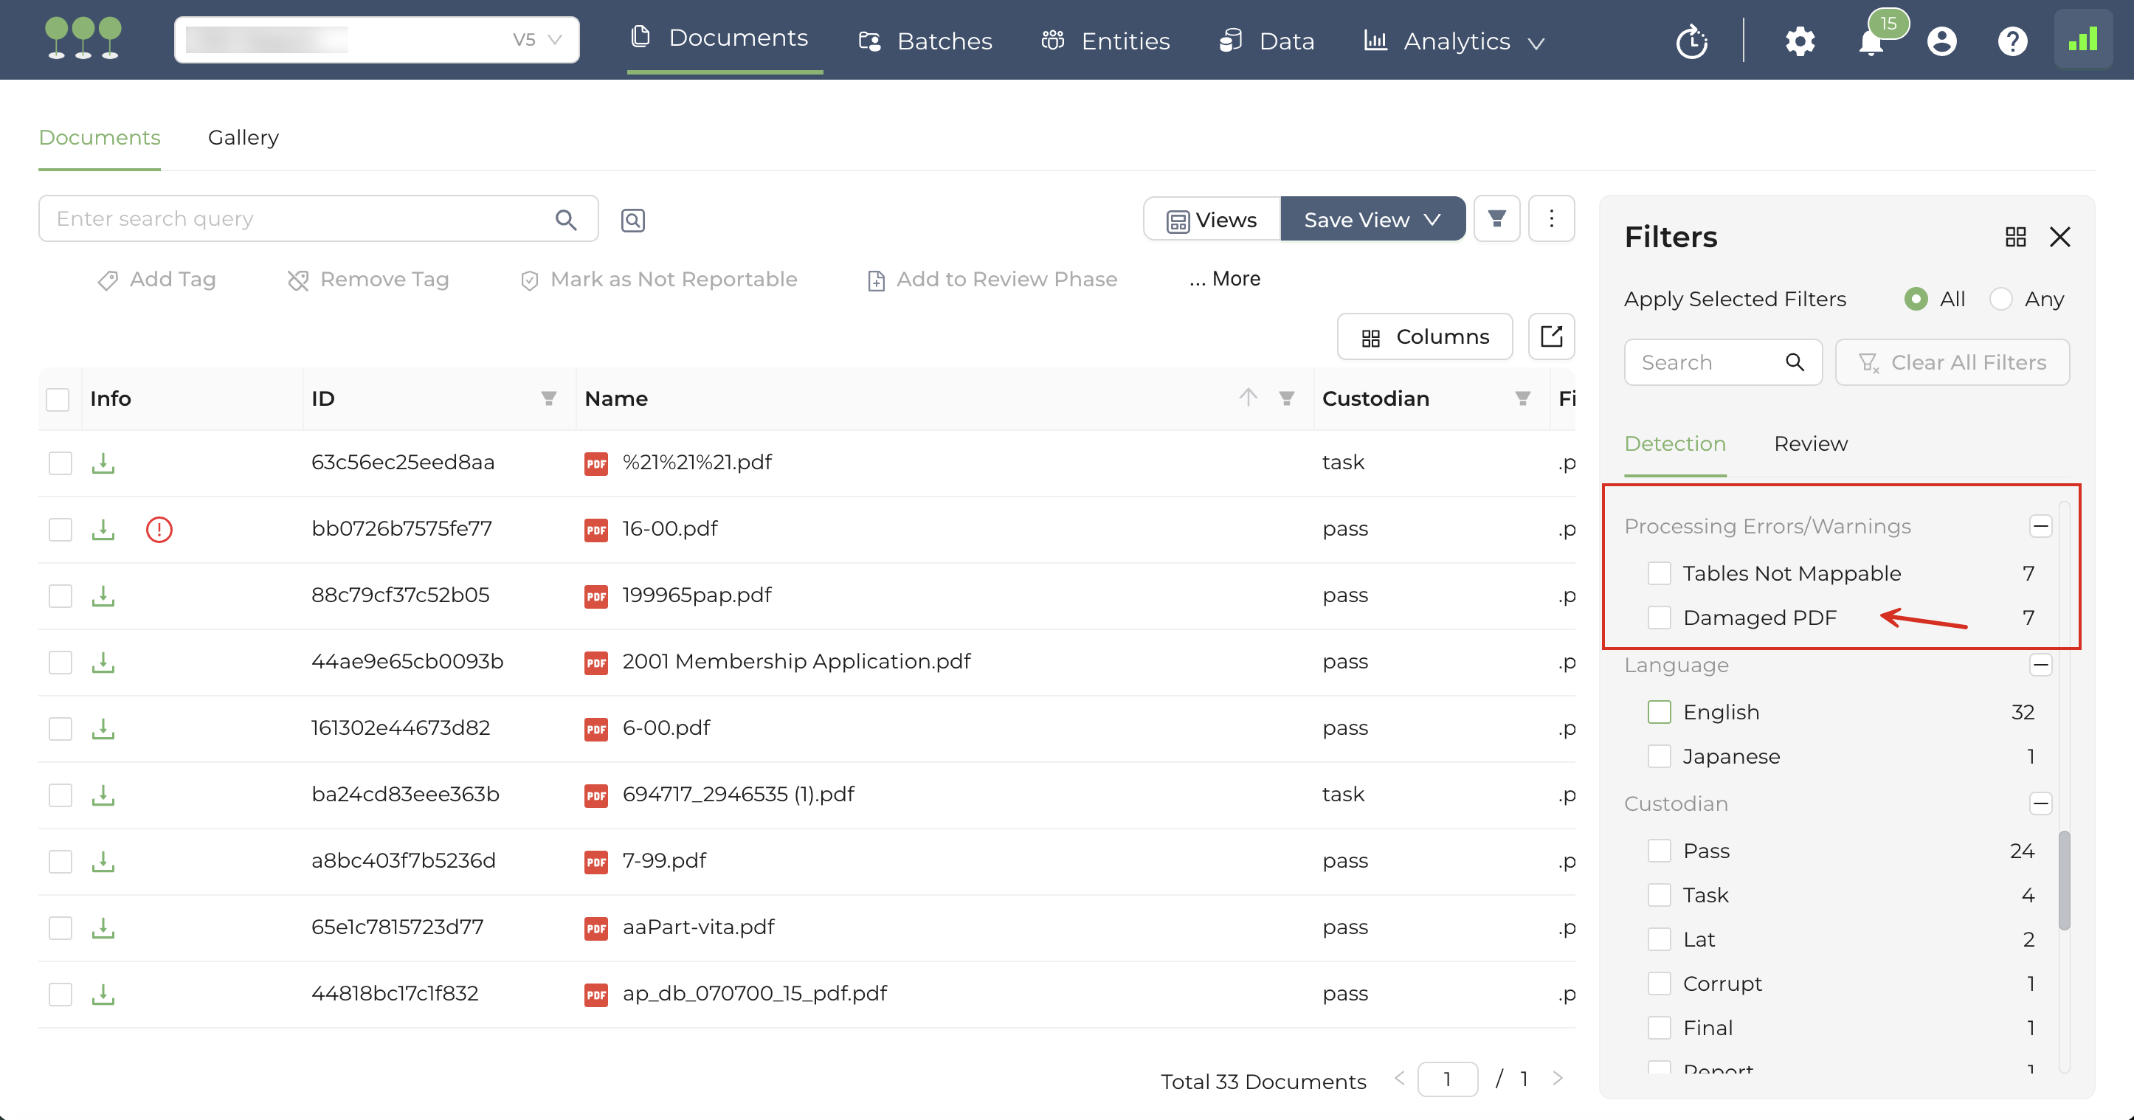Open the settings gear in top bar

click(1799, 41)
